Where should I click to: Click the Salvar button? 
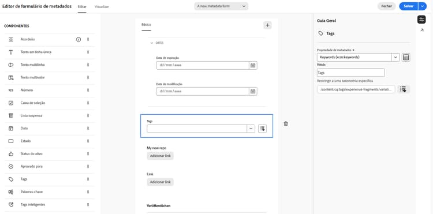pos(409,6)
